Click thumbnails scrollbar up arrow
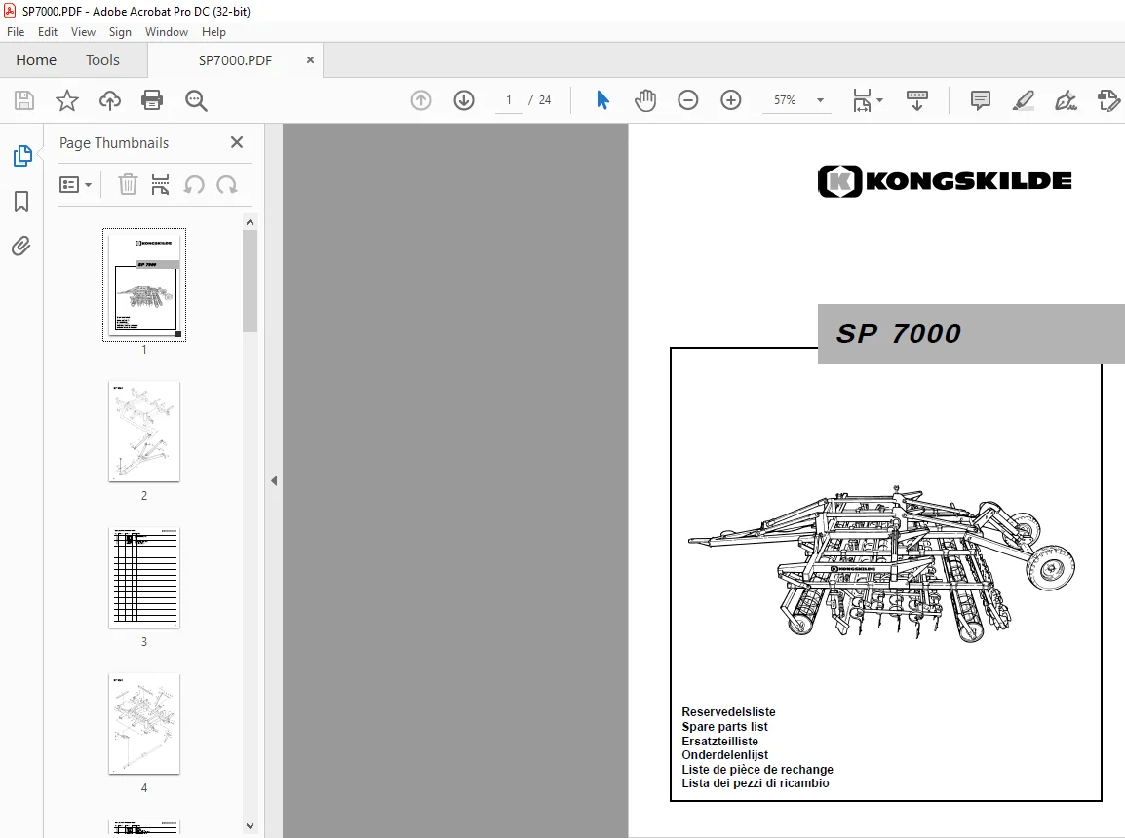The width and height of the screenshot is (1125, 838). (250, 222)
